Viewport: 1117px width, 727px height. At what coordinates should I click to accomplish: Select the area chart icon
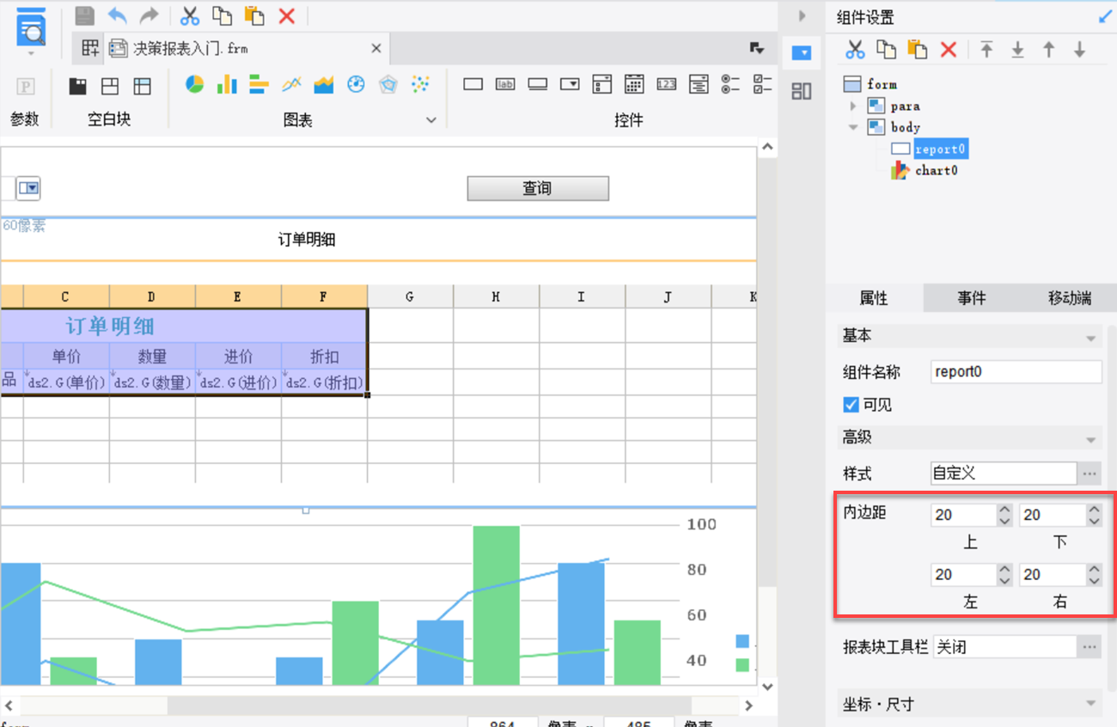pos(324,84)
